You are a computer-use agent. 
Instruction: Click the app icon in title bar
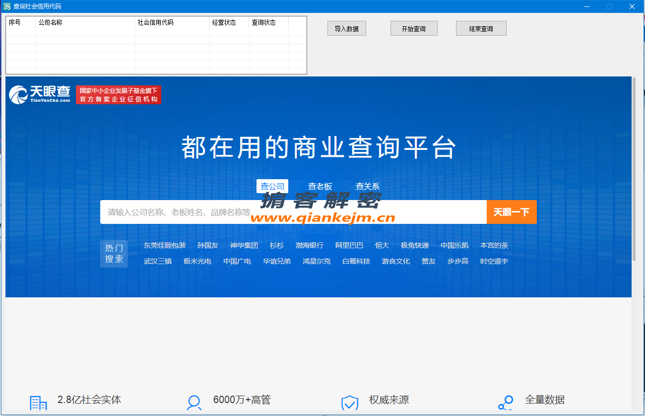(6, 6)
